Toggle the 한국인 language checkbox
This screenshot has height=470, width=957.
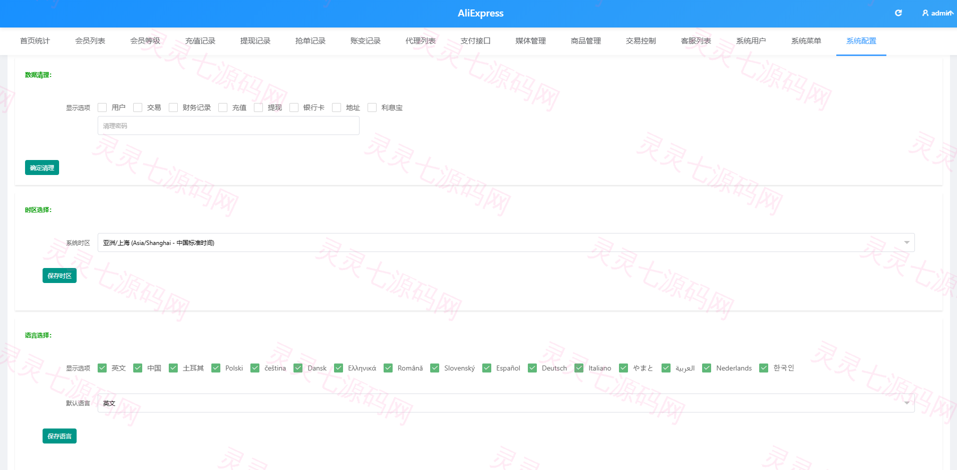click(x=764, y=368)
